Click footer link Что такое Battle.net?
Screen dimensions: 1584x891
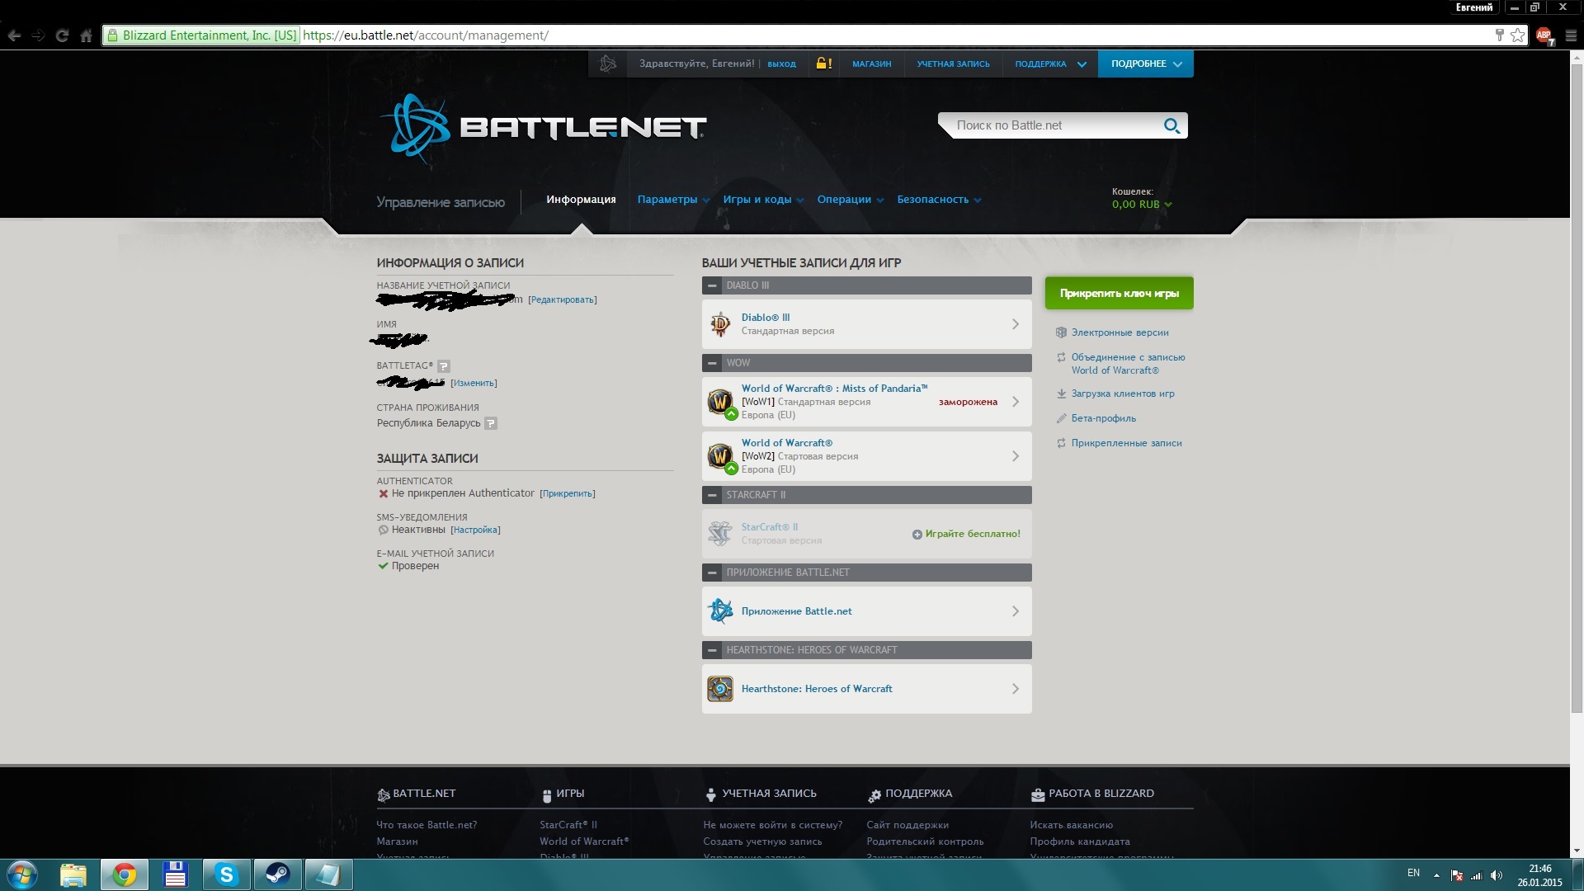(427, 825)
